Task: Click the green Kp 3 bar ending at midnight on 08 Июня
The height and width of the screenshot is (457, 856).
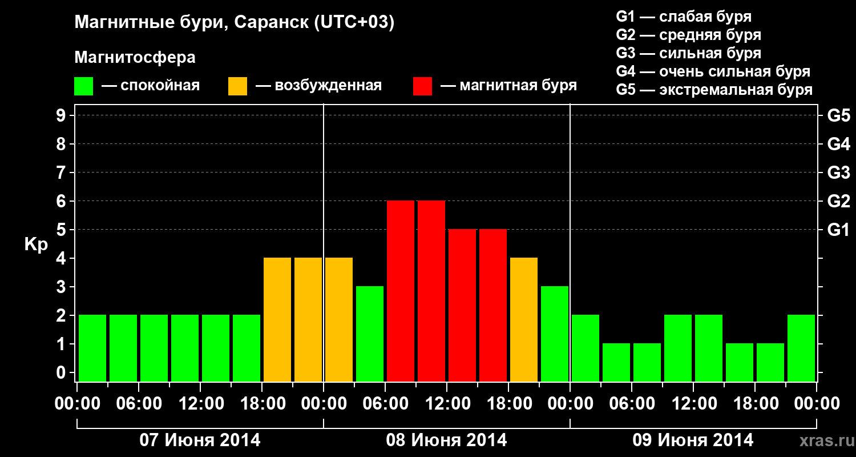Action: (555, 334)
